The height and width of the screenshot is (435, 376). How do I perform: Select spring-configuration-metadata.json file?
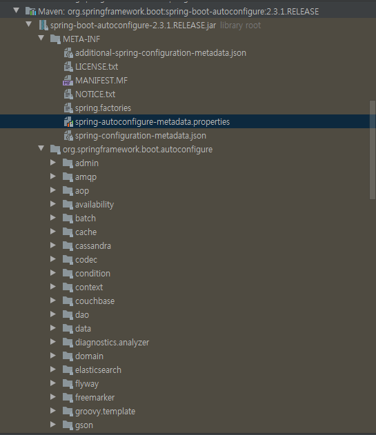point(141,136)
